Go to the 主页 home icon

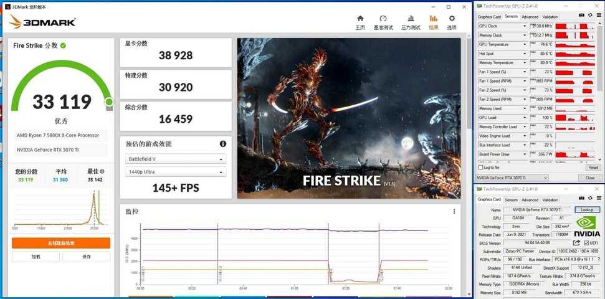360,19
